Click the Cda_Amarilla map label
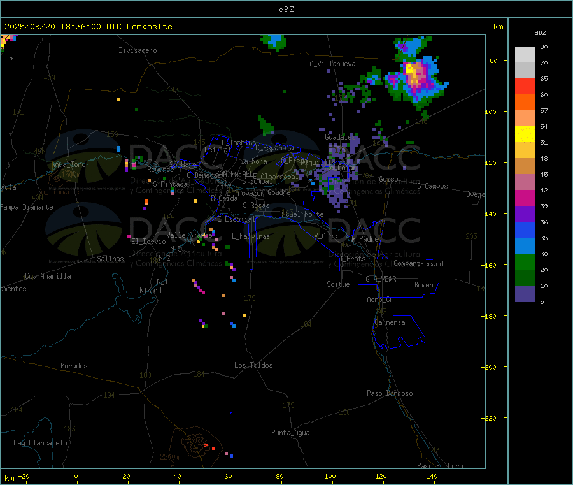 (x=48, y=276)
